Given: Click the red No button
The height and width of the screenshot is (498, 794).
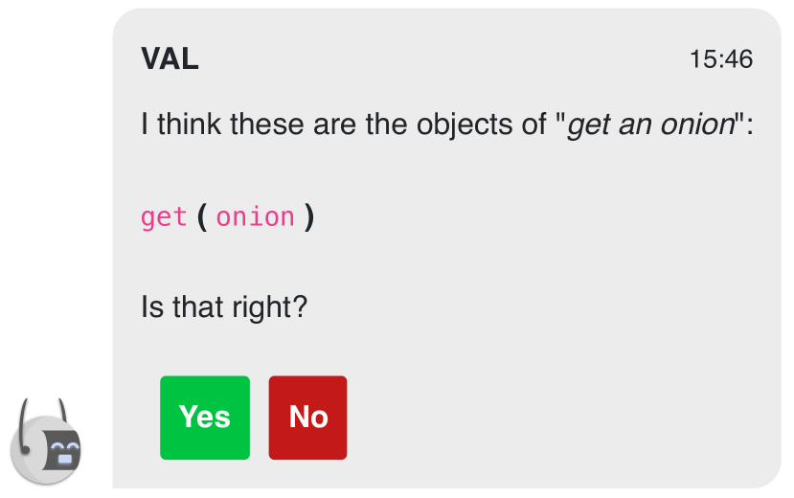Looking at the screenshot, I should (307, 418).
